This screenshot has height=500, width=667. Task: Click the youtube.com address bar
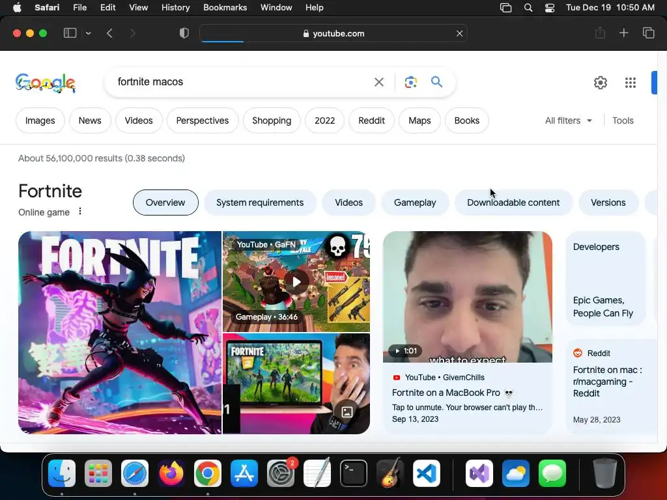tap(333, 33)
